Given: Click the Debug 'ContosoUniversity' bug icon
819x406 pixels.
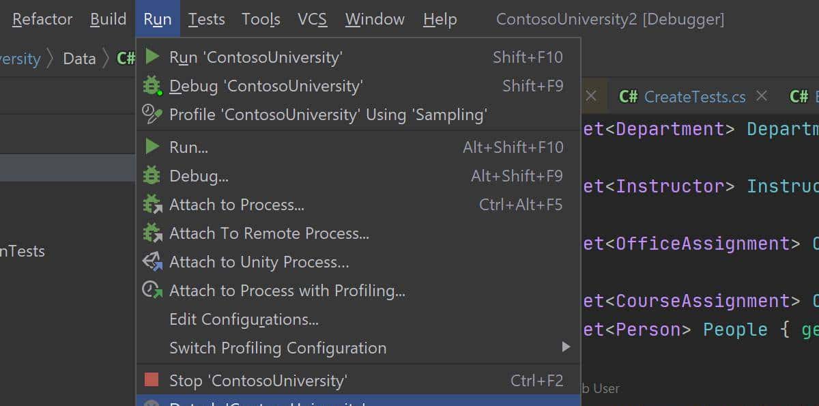Looking at the screenshot, I should [x=152, y=86].
